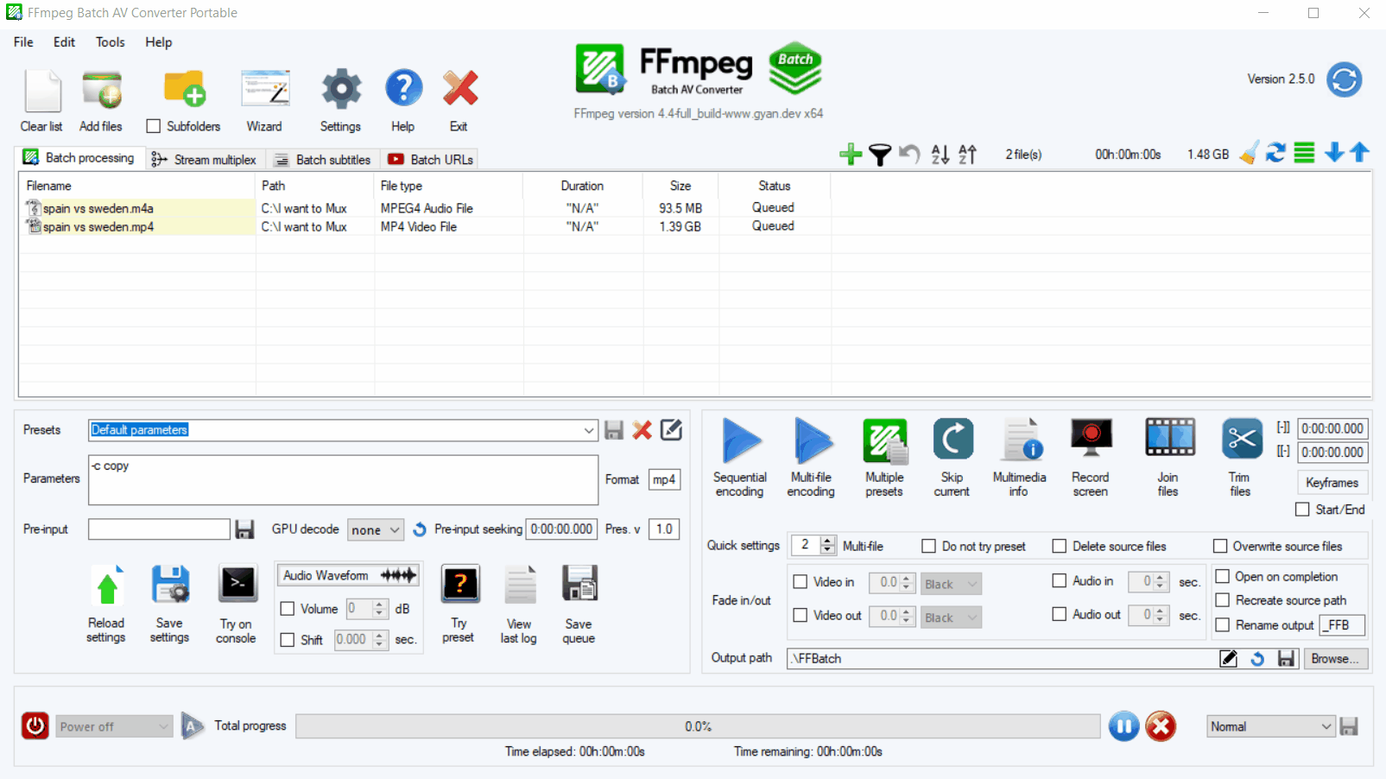Open Video out Black color dropdown
This screenshot has height=779, width=1386.
pyautogui.click(x=952, y=617)
